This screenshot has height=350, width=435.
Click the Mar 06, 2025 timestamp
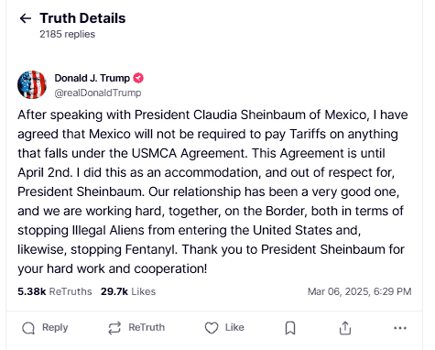pos(359,291)
